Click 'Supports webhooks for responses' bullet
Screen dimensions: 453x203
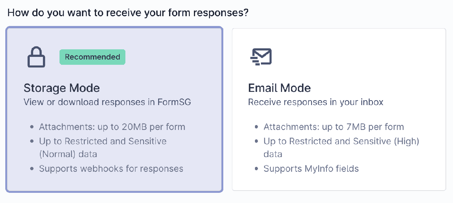coord(111,168)
